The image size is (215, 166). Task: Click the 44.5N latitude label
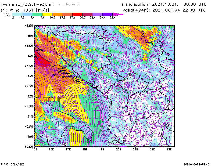pos(29,46)
